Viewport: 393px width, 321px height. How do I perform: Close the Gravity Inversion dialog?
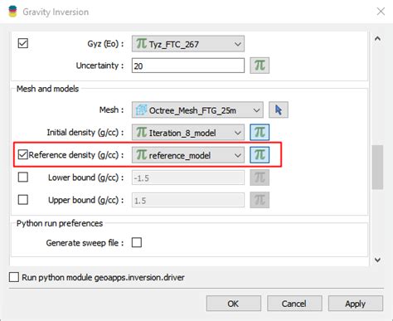381,12
